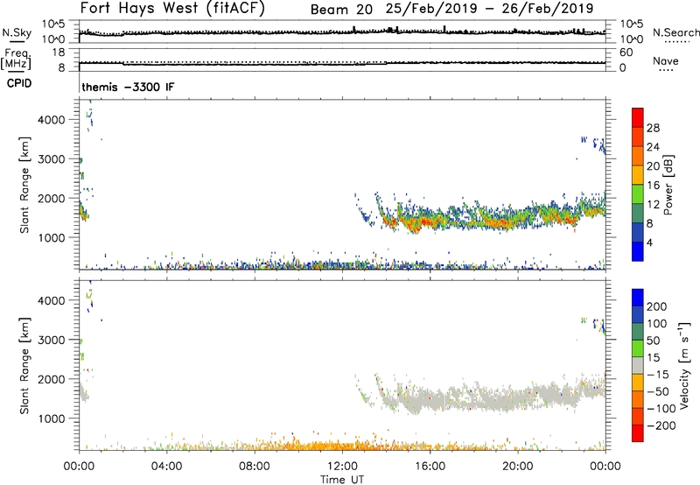Select the yellow −50 to −15 Velocity colorbar segment
The image size is (700, 485).
(x=638, y=383)
